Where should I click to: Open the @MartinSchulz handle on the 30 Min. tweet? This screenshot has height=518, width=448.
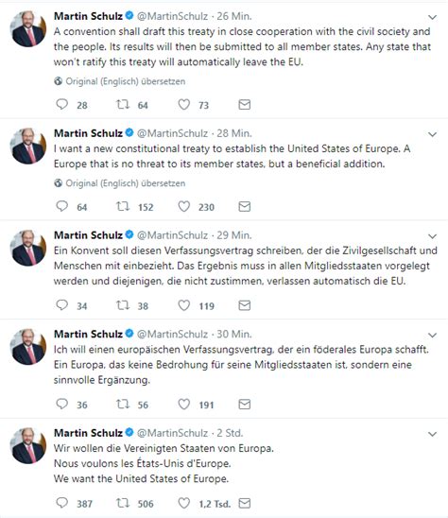point(172,334)
